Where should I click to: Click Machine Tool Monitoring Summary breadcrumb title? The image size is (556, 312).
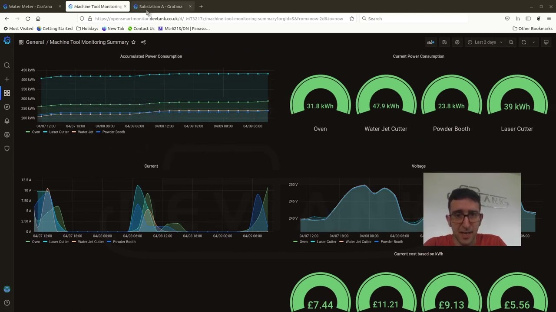89,42
